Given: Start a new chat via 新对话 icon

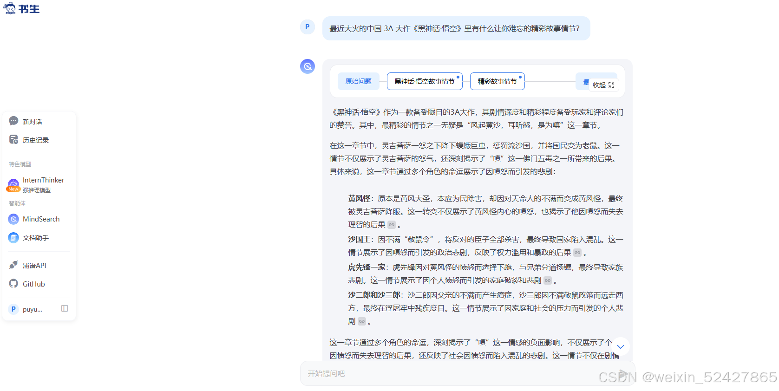Looking at the screenshot, I should click(x=13, y=121).
